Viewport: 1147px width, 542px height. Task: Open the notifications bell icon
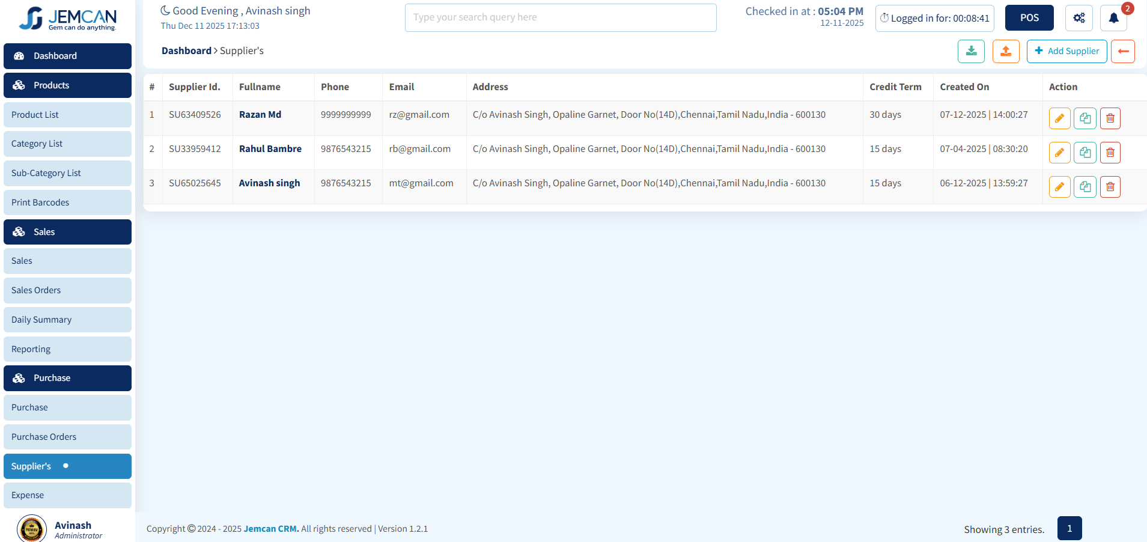pyautogui.click(x=1113, y=18)
